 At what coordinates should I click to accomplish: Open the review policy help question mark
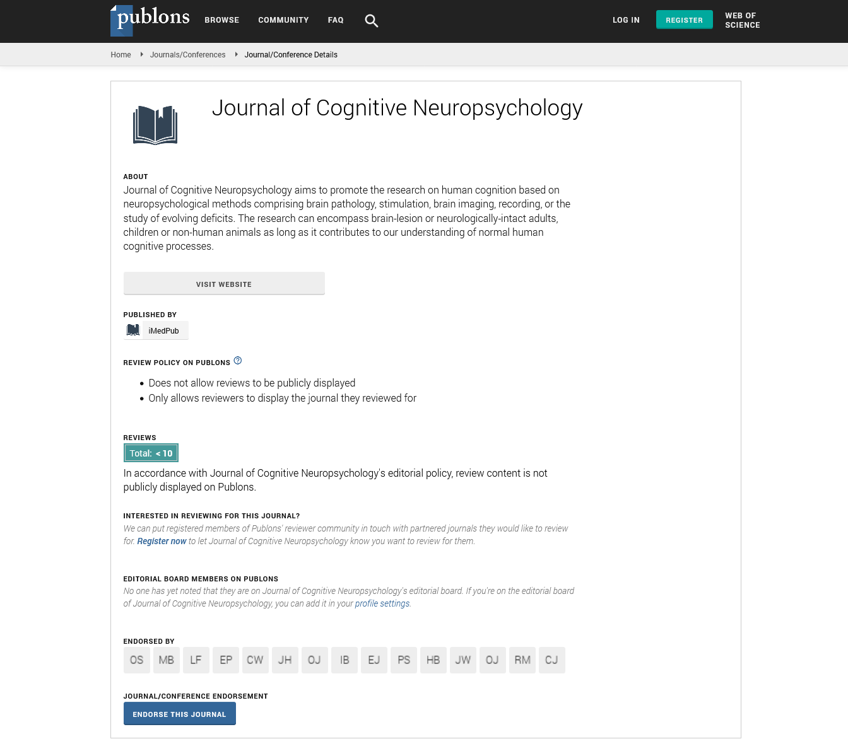point(238,361)
